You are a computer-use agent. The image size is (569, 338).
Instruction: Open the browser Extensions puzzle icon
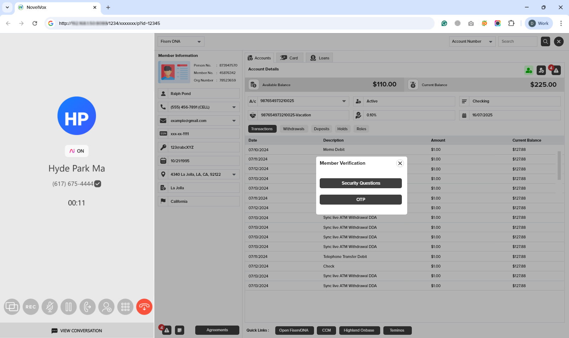[x=511, y=23]
